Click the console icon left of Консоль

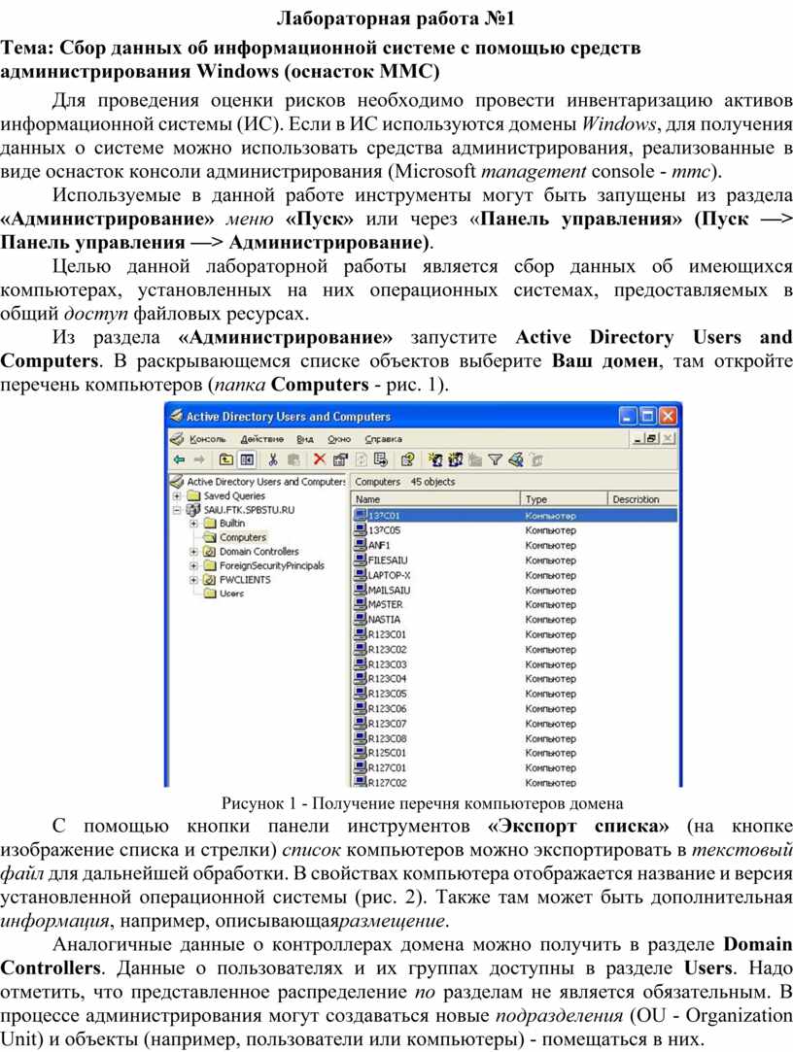click(x=177, y=439)
